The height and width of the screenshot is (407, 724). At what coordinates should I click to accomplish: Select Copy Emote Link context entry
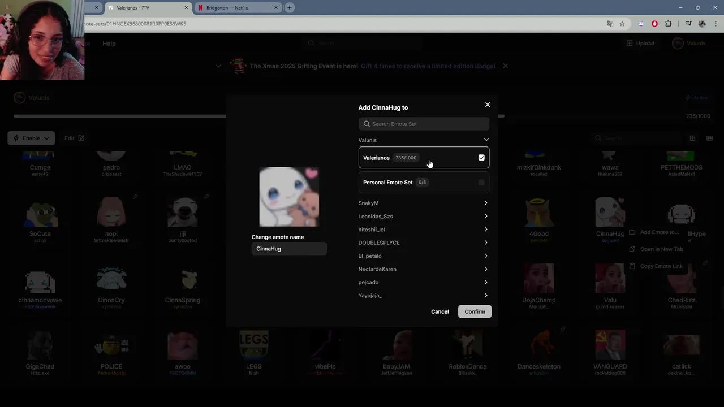coord(656,266)
